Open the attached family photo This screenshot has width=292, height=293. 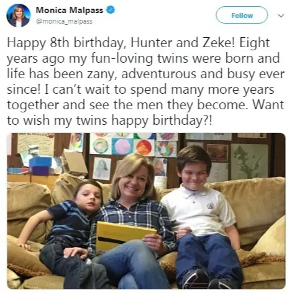[146, 211]
